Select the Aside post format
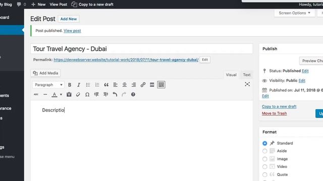Screen dimensions: 323x181 click(x=264, y=151)
